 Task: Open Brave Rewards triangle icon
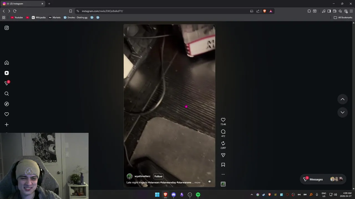[x=271, y=11]
